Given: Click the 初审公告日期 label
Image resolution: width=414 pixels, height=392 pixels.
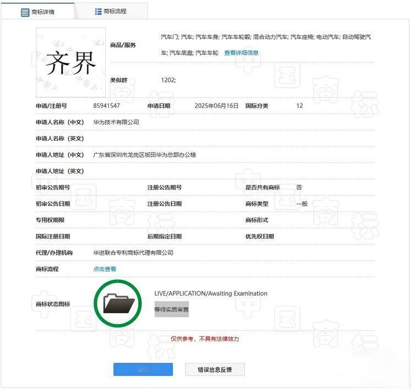Looking at the screenshot, I should [x=53, y=204].
